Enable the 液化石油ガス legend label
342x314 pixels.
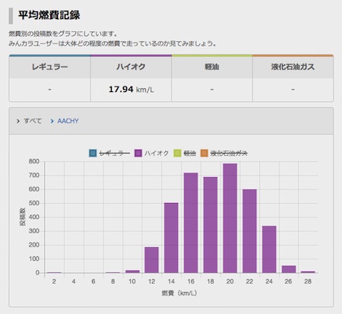(x=229, y=153)
